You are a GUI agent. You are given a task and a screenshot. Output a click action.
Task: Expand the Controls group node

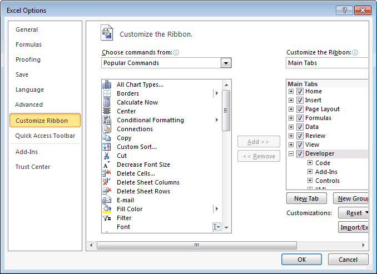click(x=310, y=181)
